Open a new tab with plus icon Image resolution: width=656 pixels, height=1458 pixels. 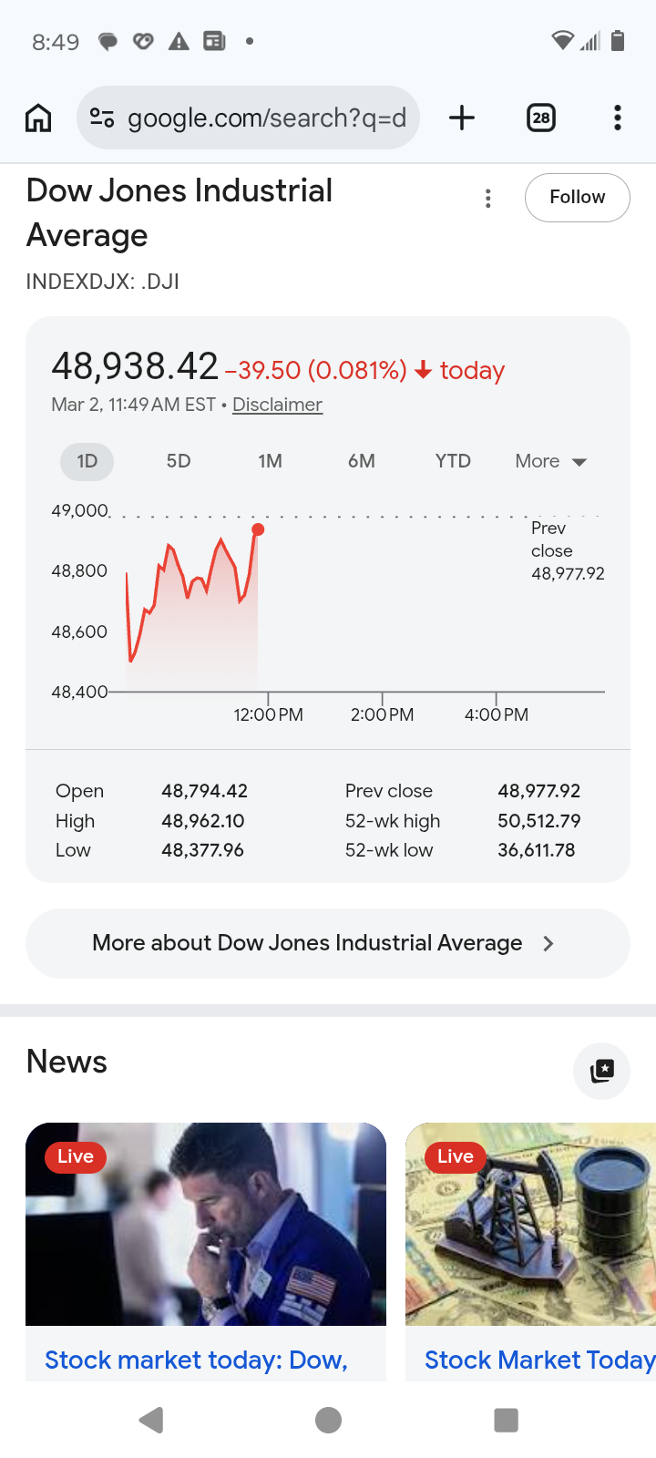click(462, 118)
